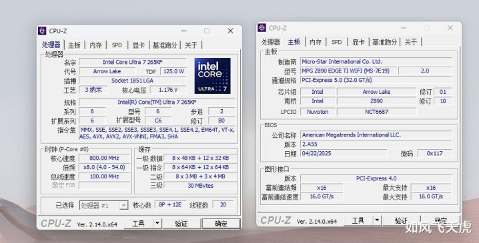Click graphics interface version PCI-Express 4.0
Image resolution: width=479 pixels, height=243 pixels.
(376, 178)
